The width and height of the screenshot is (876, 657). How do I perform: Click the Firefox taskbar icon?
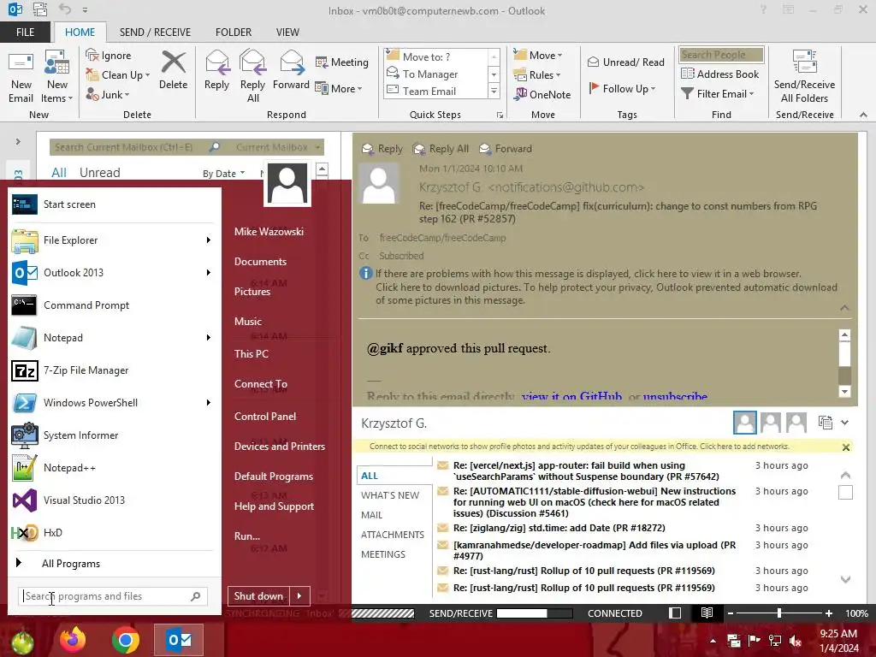click(74, 640)
